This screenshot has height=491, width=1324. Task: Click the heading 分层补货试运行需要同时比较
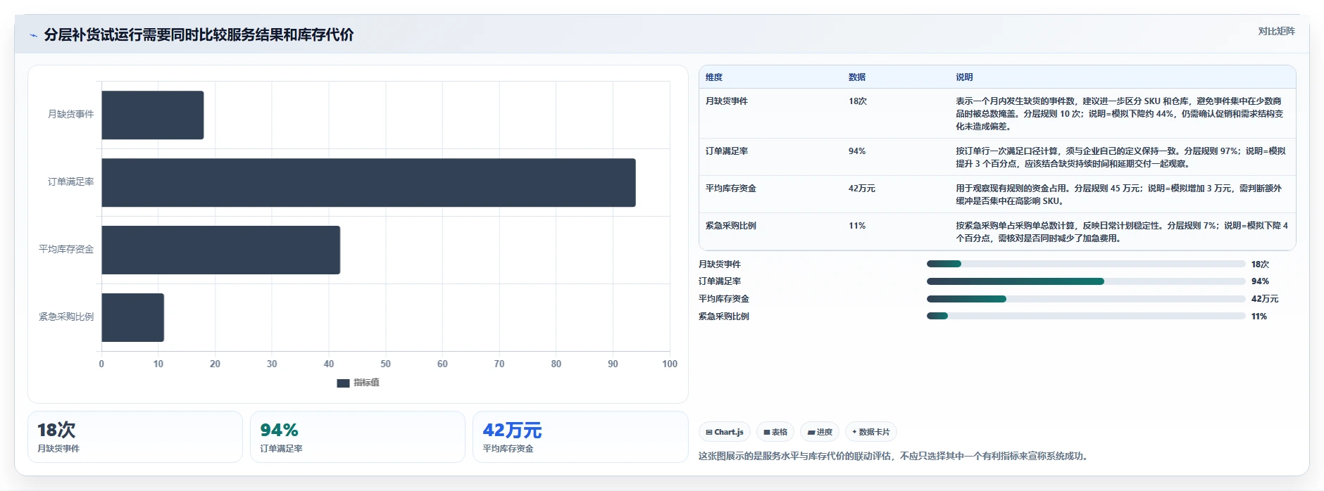coord(199,35)
